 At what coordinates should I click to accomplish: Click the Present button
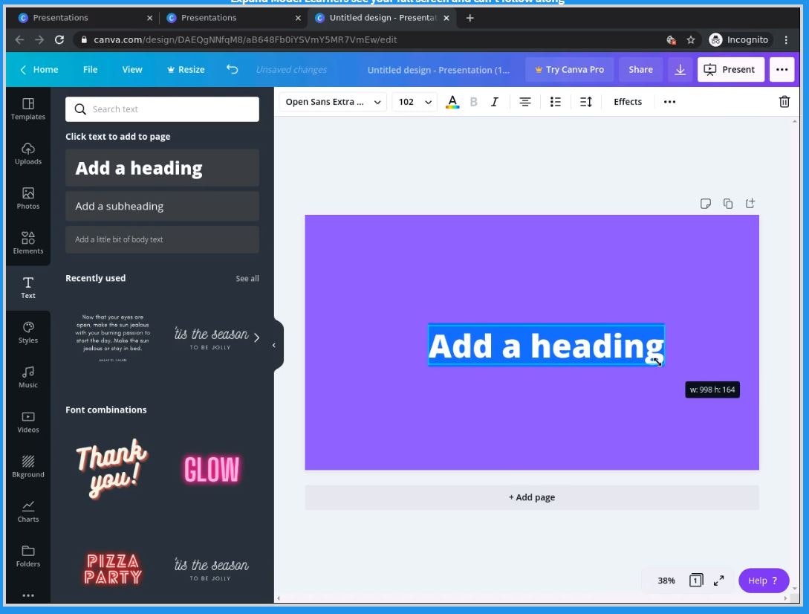point(730,69)
